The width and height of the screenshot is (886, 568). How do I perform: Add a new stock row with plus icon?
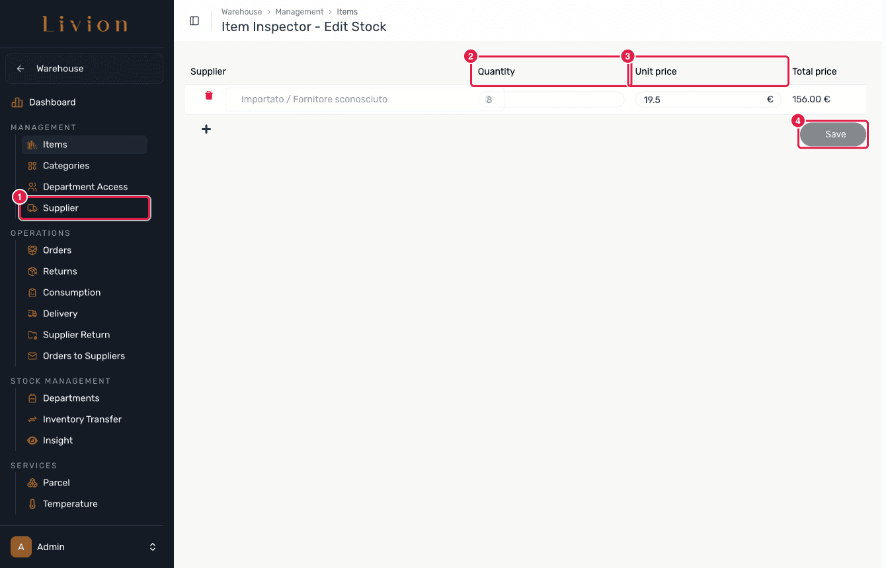click(x=206, y=129)
